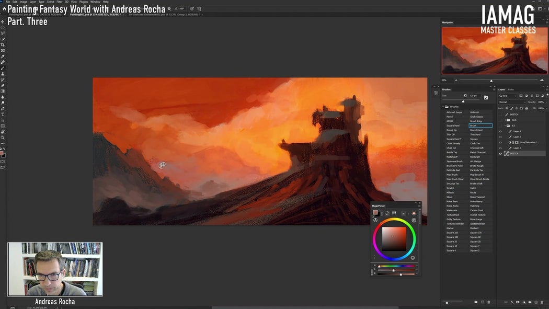Image resolution: width=549 pixels, height=309 pixels.
Task: Click the Add layer mask icon
Action: tap(518, 302)
